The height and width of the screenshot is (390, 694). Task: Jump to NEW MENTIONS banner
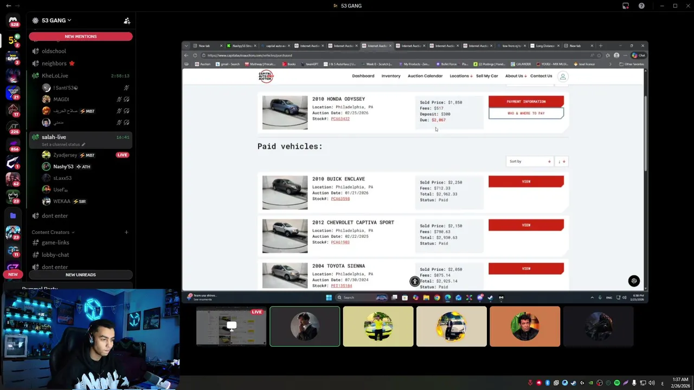tap(81, 36)
